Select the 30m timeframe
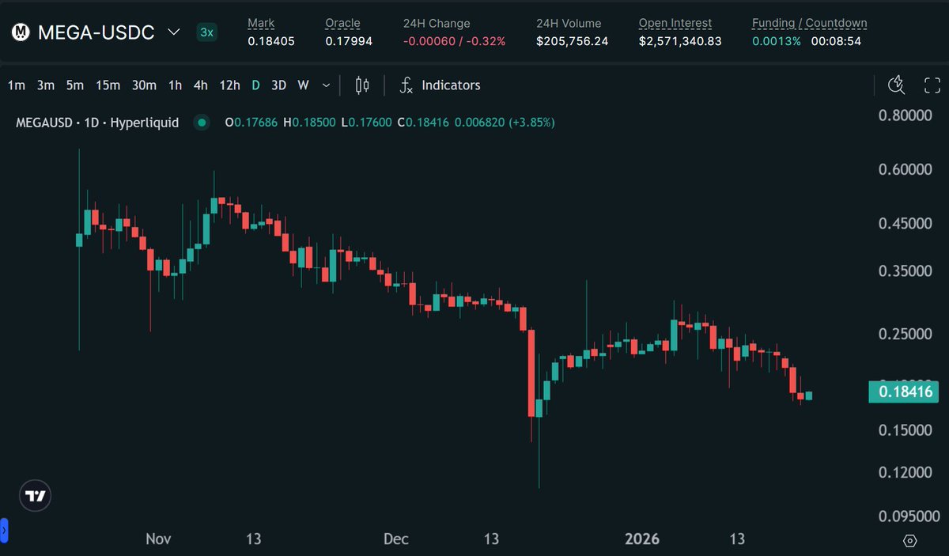Viewport: 949px width, 556px height. click(144, 85)
